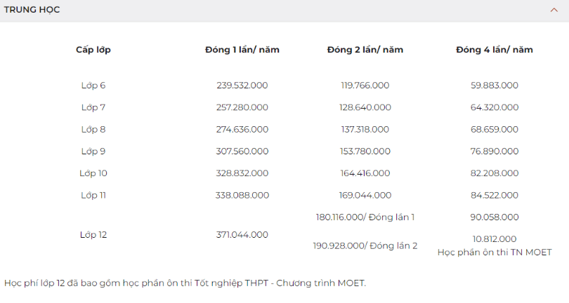Image resolution: width=569 pixels, height=303 pixels.
Task: Select the Lớp 7 row label
Action: click(x=93, y=107)
